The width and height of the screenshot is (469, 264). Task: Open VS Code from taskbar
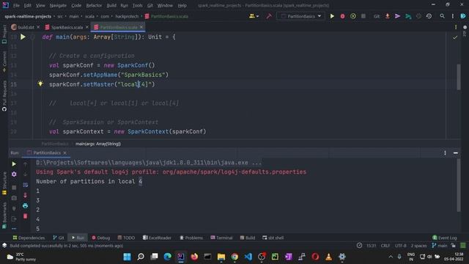[248, 257]
